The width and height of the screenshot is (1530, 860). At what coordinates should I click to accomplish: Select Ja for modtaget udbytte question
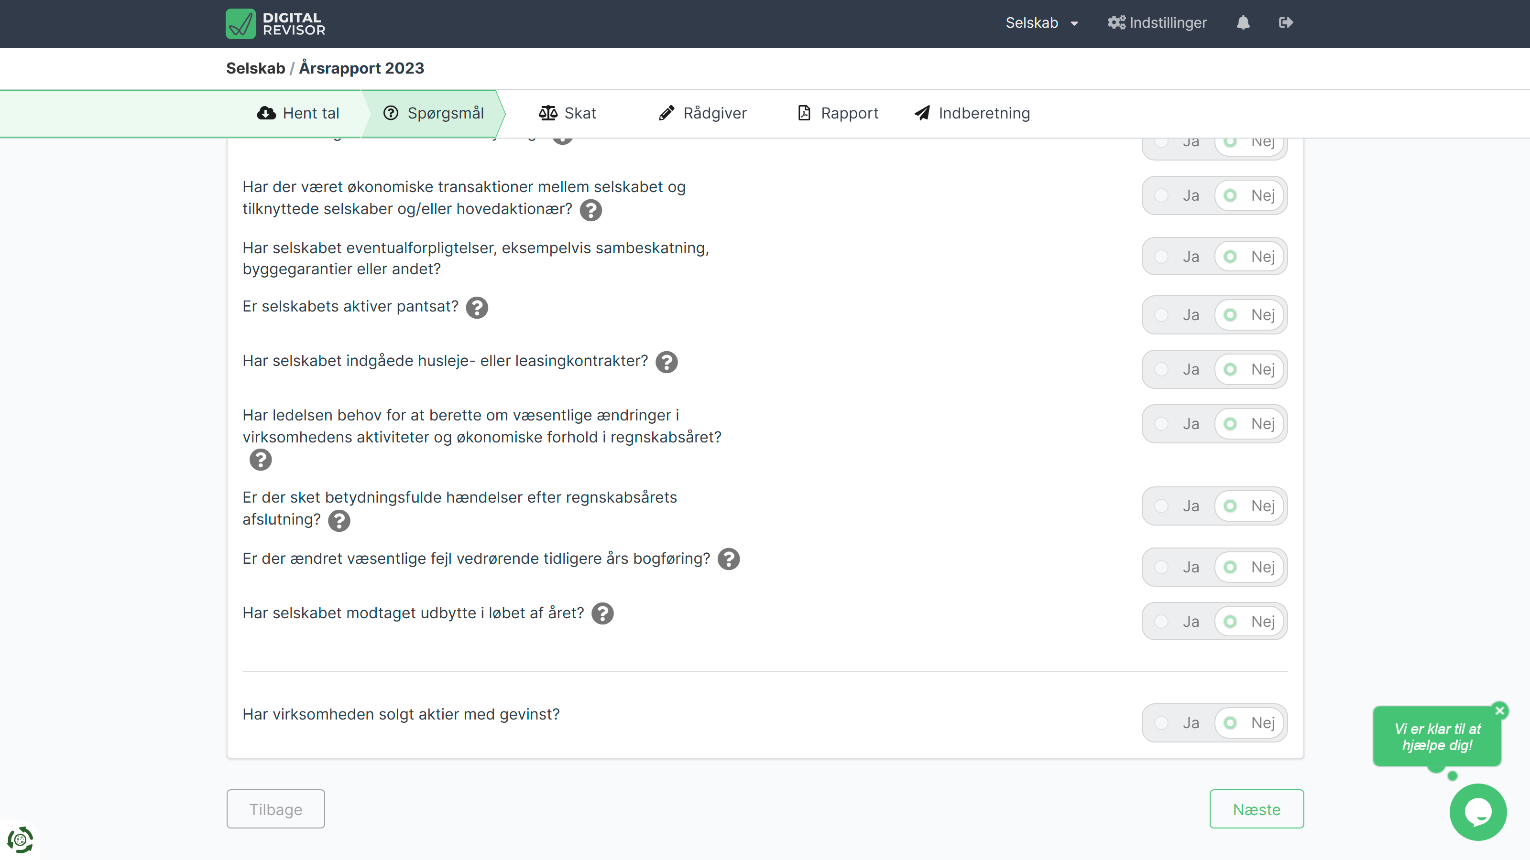[x=1179, y=622]
